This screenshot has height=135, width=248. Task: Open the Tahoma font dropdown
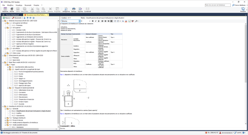pos(79,21)
